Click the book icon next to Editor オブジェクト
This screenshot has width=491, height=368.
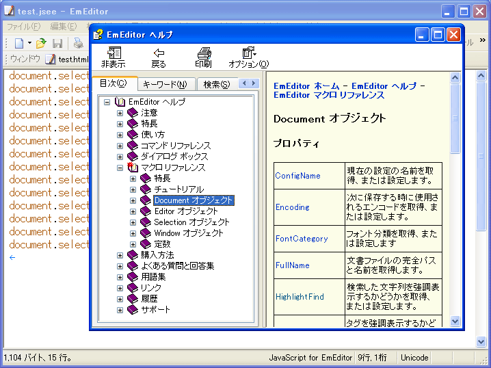[146, 211]
